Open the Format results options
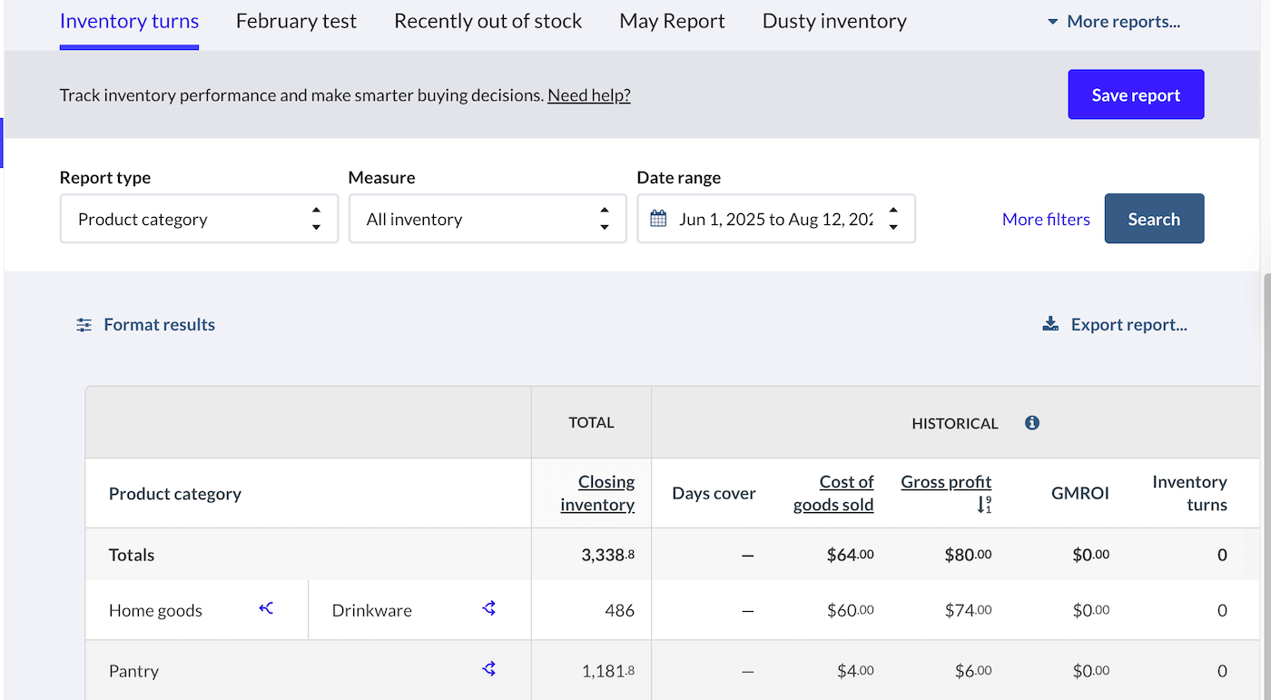 point(145,324)
